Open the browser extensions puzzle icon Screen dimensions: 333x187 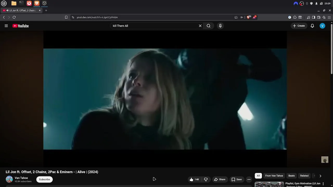(295, 17)
